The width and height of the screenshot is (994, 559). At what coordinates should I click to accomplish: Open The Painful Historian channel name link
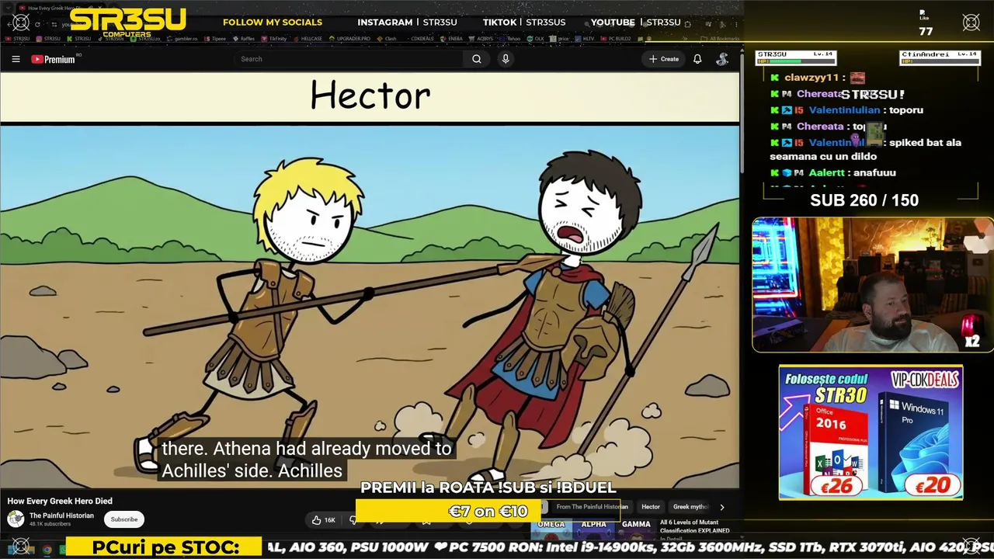point(61,516)
